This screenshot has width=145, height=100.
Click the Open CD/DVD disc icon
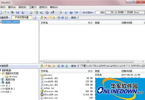pyautogui.click(x=12, y=12)
